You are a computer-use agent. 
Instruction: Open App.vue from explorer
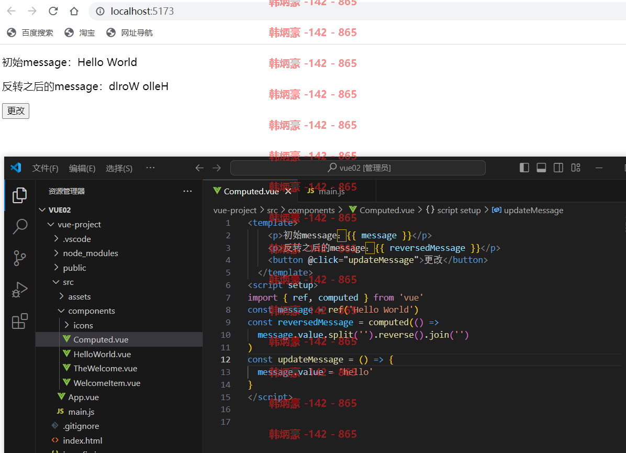pos(119,397)
